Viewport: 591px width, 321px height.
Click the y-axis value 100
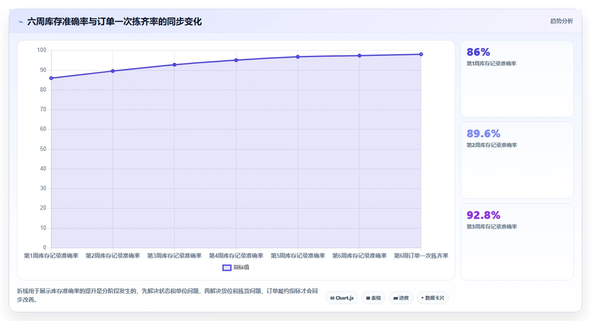pyautogui.click(x=41, y=50)
